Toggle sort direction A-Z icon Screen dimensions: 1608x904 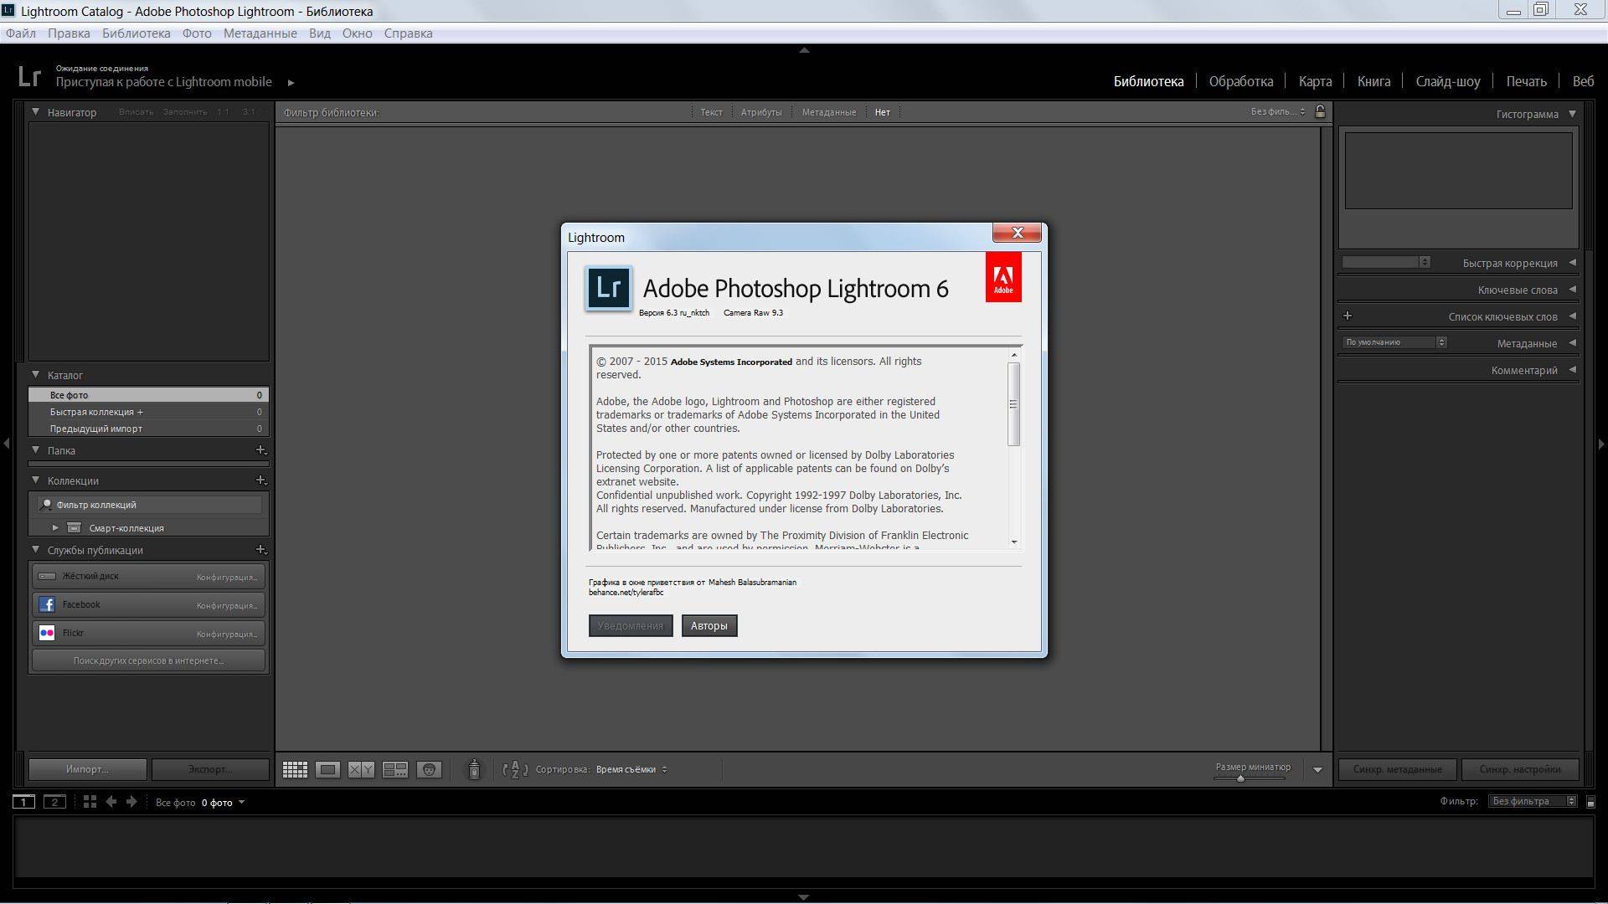click(515, 769)
